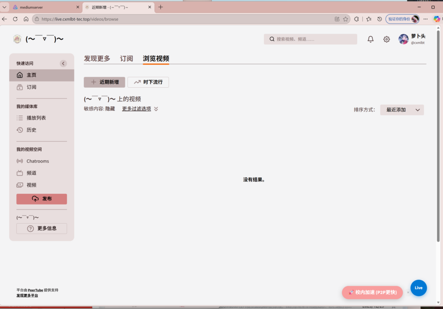Switch to the 订阅 tab
The image size is (443, 309).
pos(126,58)
